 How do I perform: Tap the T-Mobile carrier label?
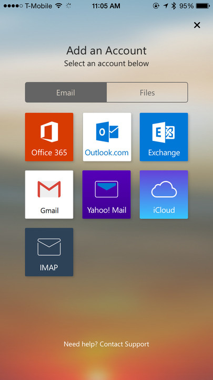tap(39, 6)
